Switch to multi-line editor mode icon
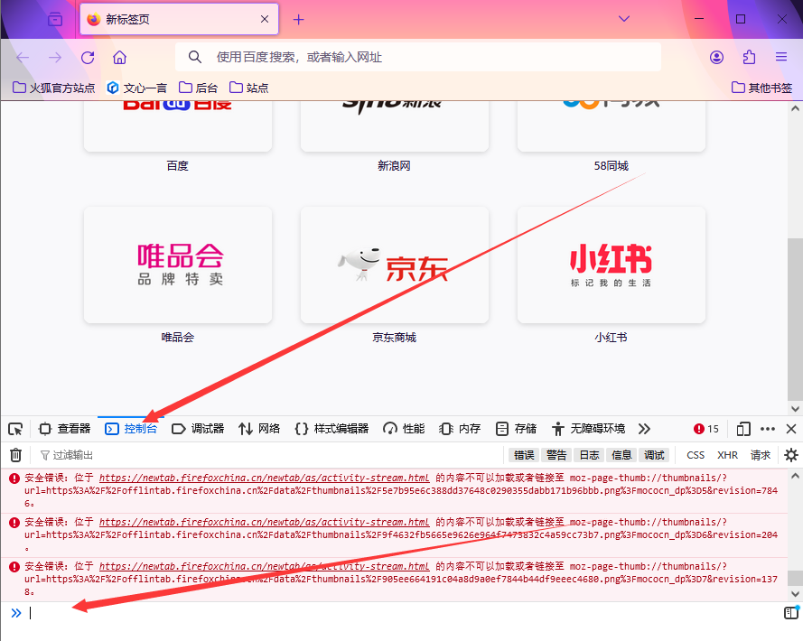Screen dimensions: 803x641 coord(791,612)
